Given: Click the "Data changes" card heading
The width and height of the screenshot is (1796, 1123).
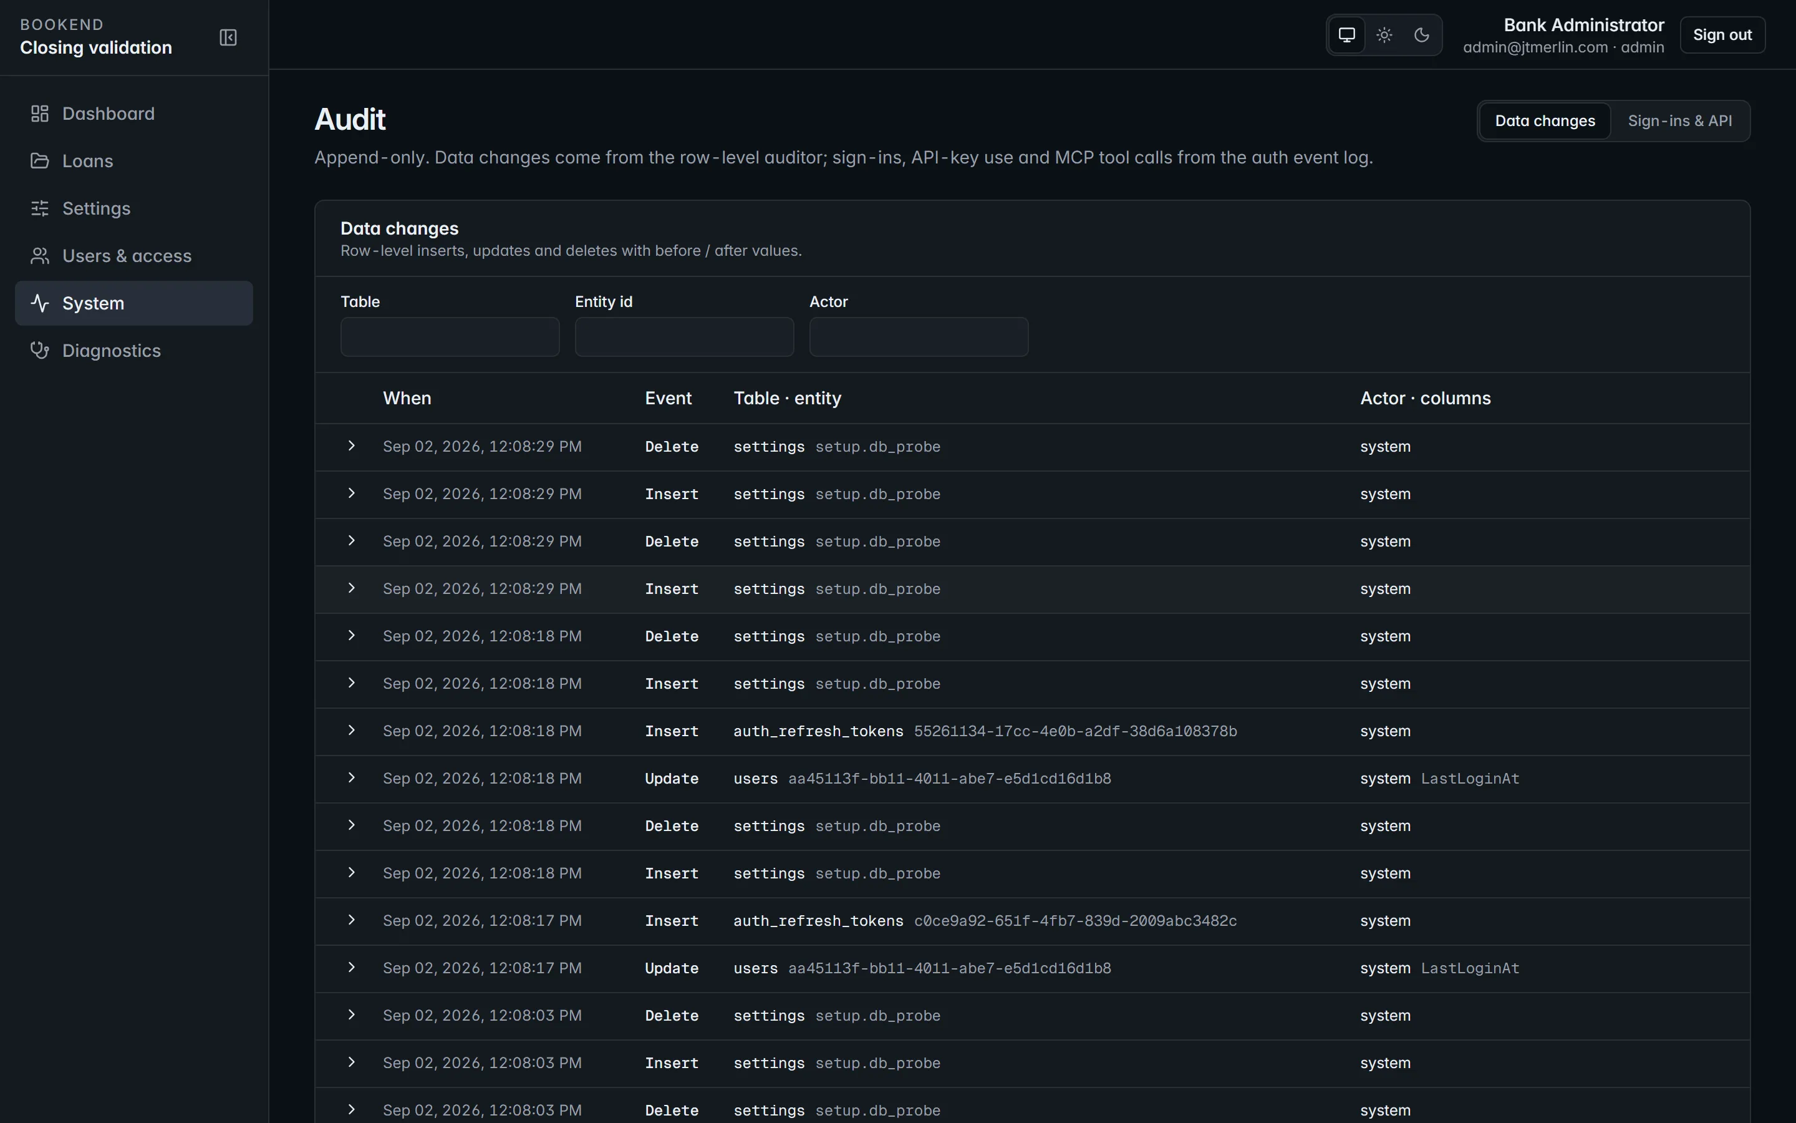Looking at the screenshot, I should coord(399,229).
